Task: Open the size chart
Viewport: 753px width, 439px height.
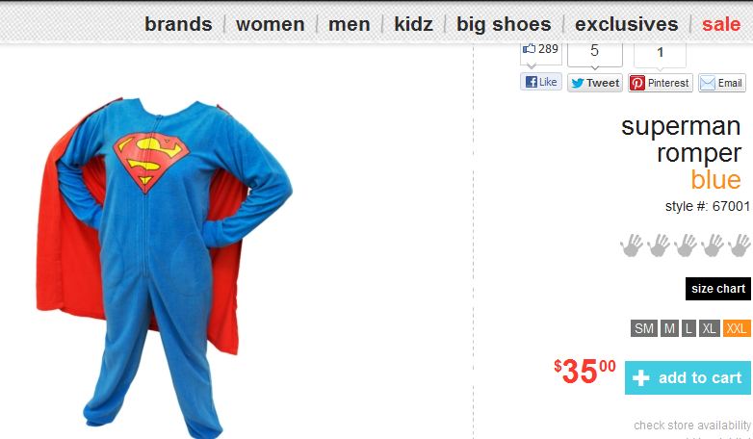Action: (718, 289)
